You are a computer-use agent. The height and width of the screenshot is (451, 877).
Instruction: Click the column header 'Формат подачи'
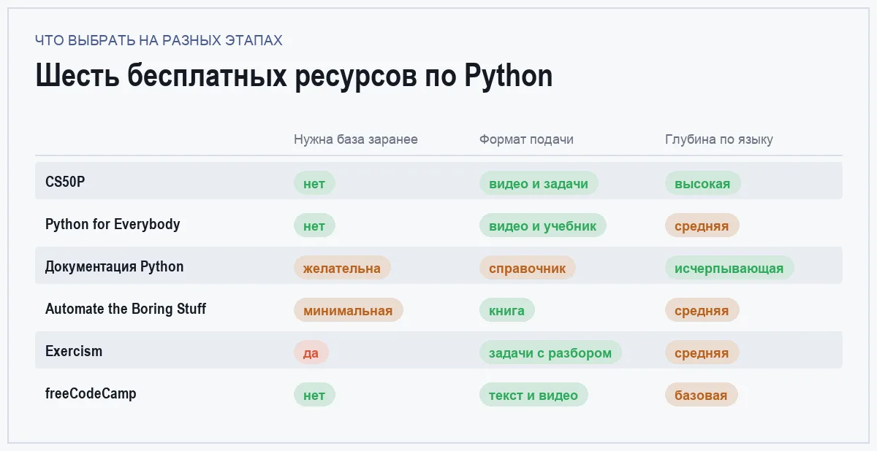coord(526,139)
